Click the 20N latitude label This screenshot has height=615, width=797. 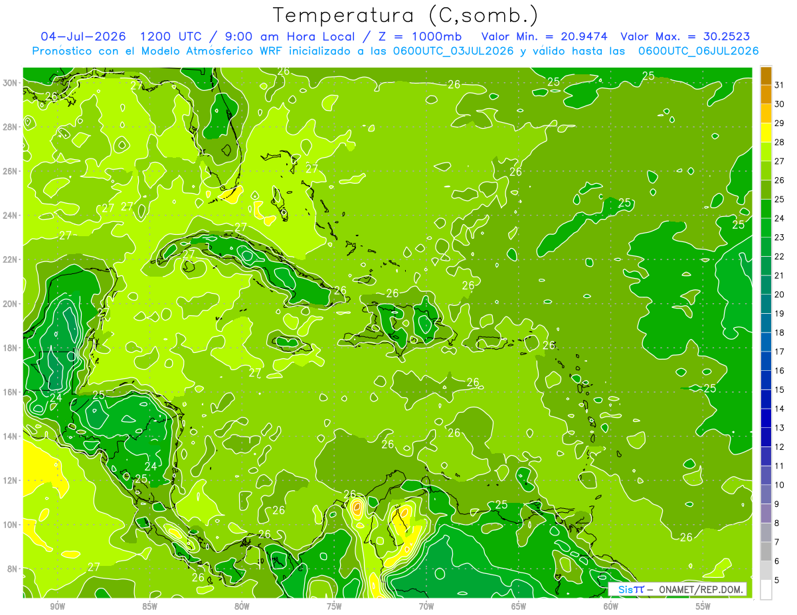10,304
